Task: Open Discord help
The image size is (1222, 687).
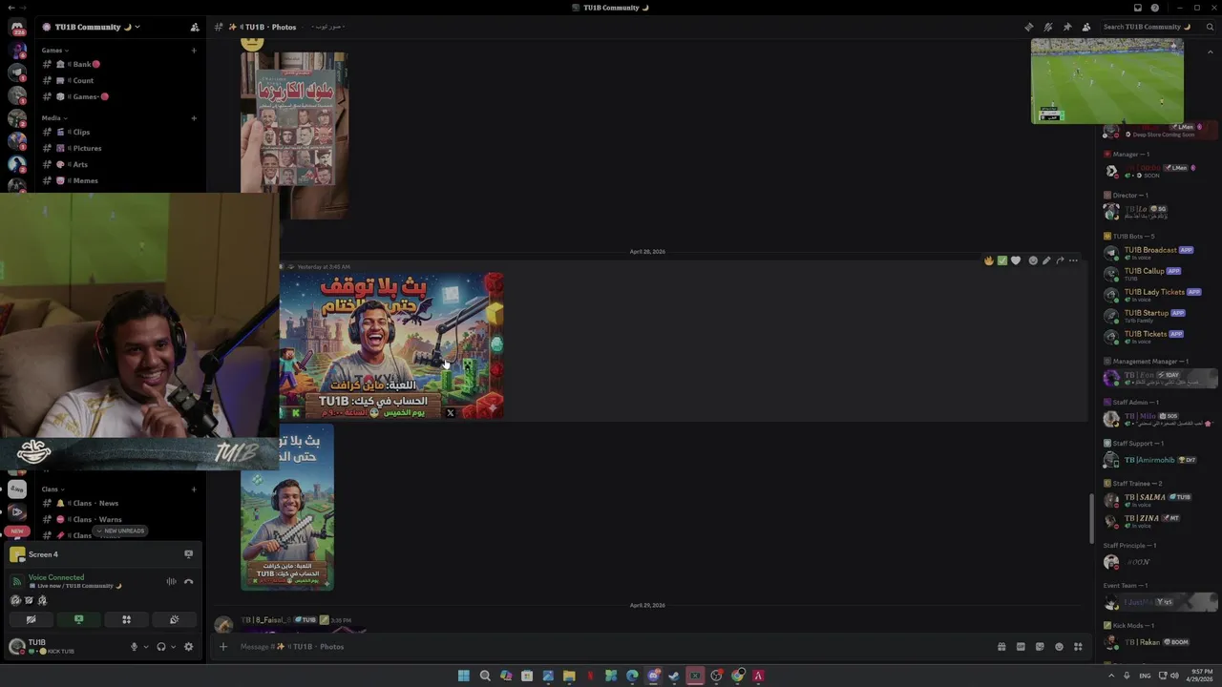Action: [x=1154, y=8]
